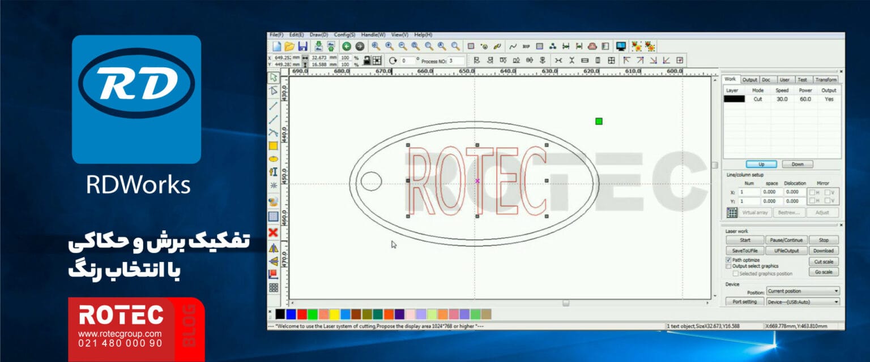
Task: Click the Start button
Action: 745,240
